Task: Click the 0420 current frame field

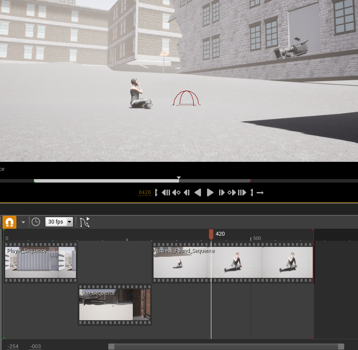Action: click(x=144, y=192)
